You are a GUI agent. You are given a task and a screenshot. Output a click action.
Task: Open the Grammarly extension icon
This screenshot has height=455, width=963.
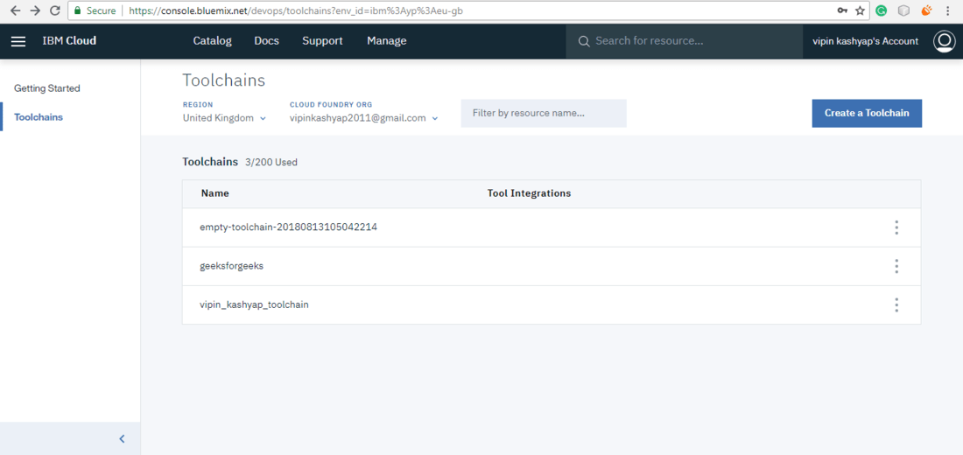882,10
